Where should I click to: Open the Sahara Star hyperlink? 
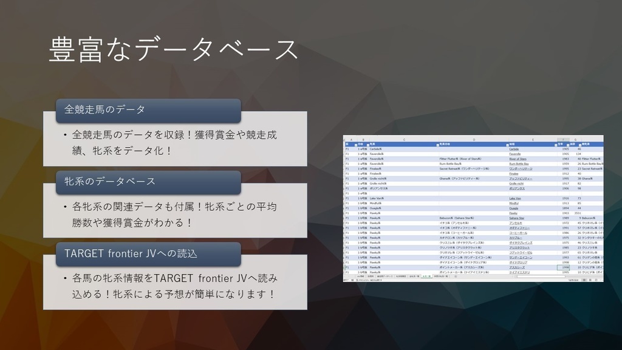[x=516, y=218]
